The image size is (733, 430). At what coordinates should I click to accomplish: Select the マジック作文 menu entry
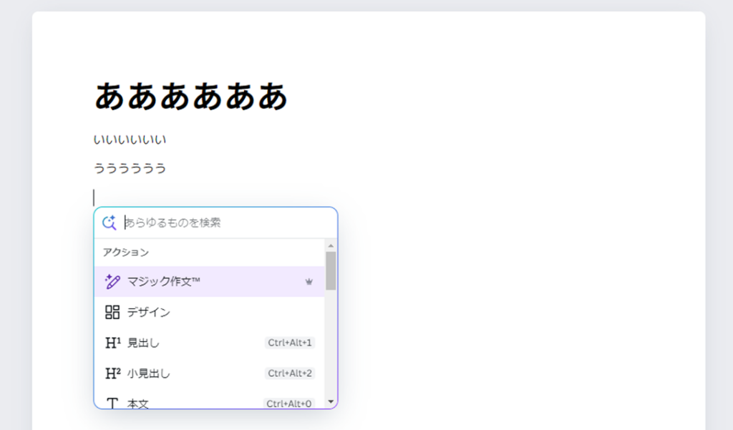(164, 282)
